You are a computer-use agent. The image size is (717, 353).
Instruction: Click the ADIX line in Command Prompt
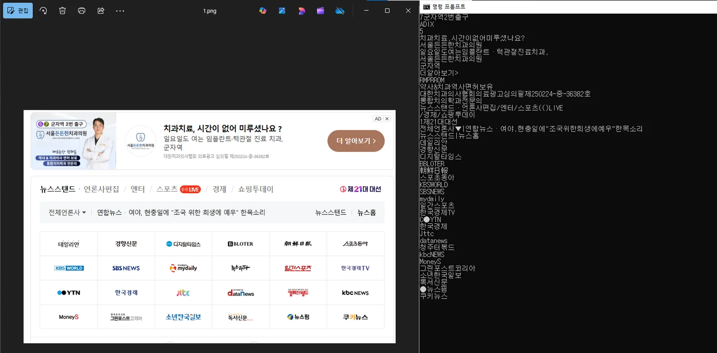point(427,24)
